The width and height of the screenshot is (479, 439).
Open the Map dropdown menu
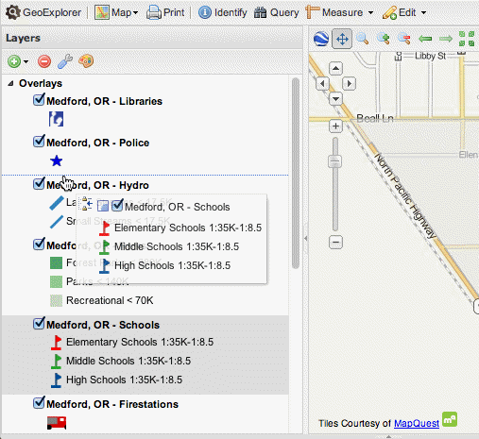pyautogui.click(x=116, y=12)
